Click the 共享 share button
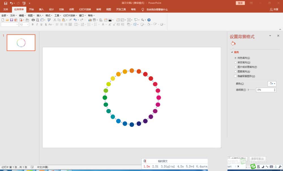Viewport: 283px width, 171px height. coord(274,9)
